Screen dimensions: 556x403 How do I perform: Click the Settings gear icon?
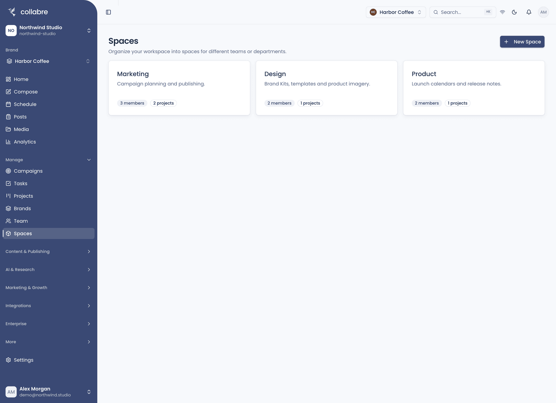[x=8, y=360]
